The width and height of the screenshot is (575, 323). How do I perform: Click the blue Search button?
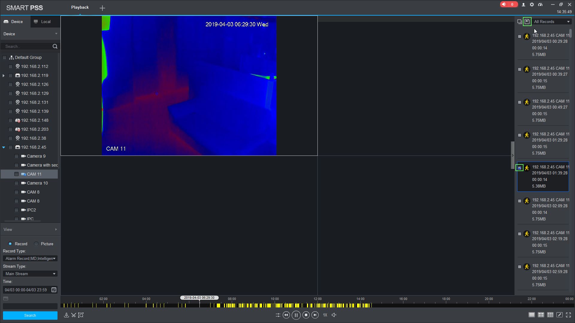pos(30,316)
